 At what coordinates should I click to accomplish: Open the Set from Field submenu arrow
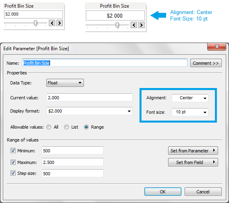[214, 162]
